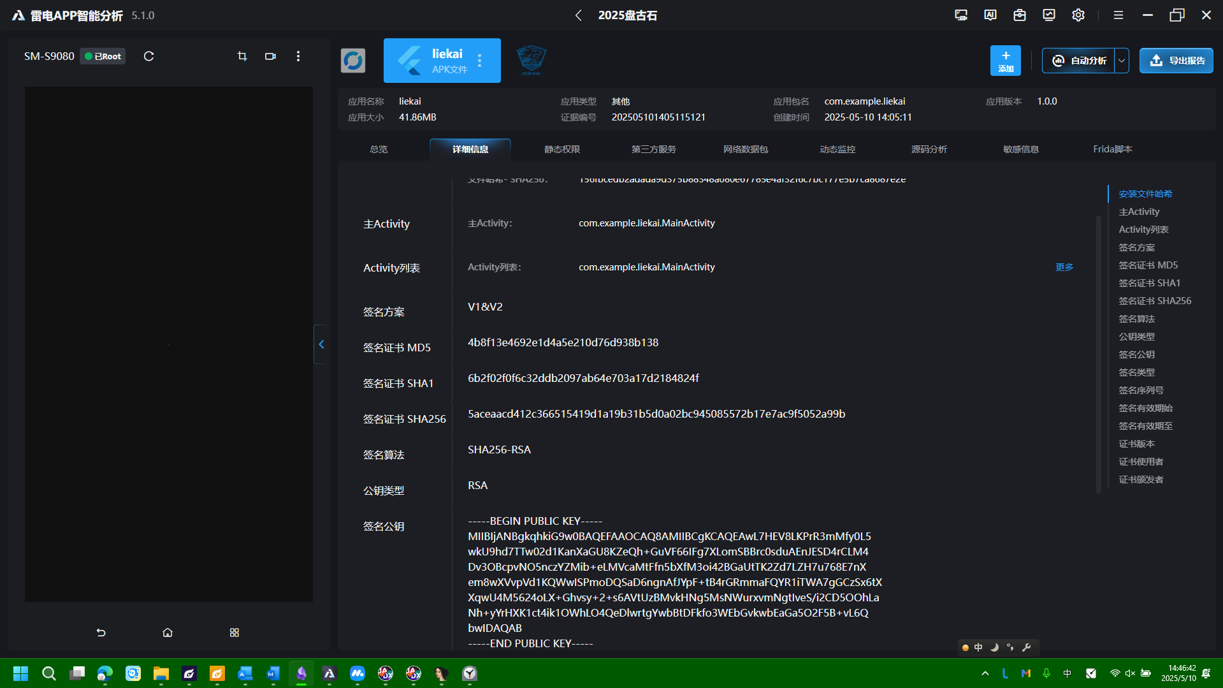Tap the device back navigation icon
Screen dimensions: 1223x688
[101, 633]
